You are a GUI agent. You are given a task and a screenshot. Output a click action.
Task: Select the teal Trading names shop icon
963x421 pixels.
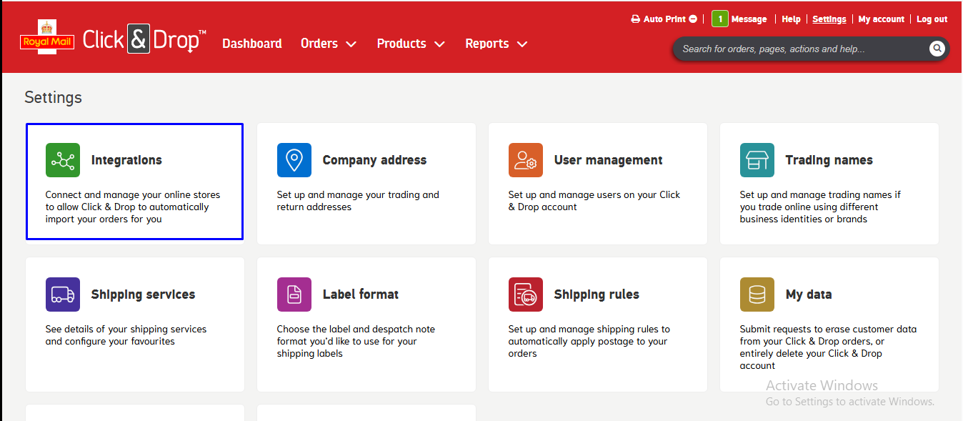point(757,160)
